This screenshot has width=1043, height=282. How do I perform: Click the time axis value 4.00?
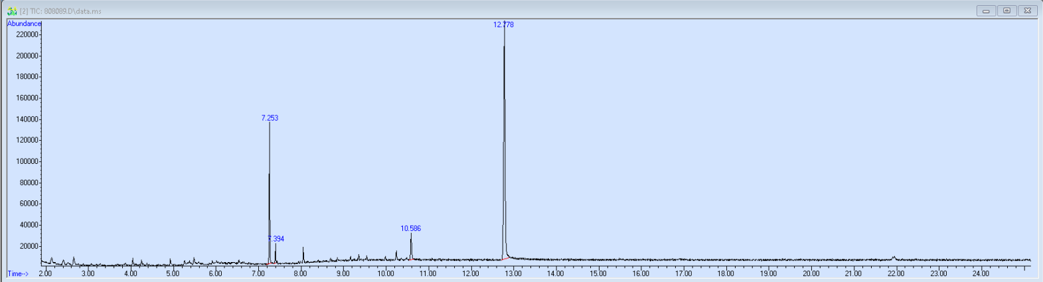(130, 273)
